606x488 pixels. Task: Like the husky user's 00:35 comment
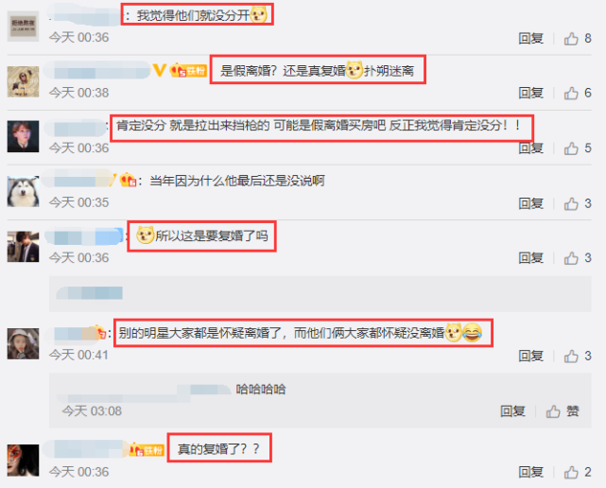[571, 203]
